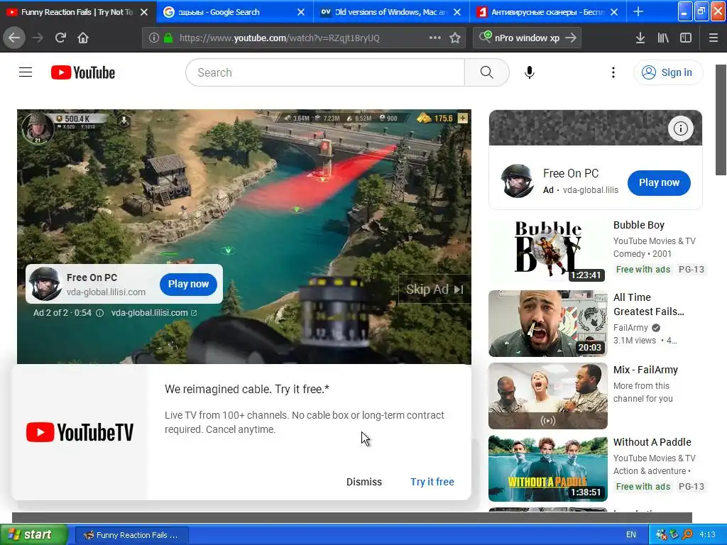Open the Bubble Boy movie thumbnail
Viewport: 727px width, 545px height.
(x=547, y=251)
